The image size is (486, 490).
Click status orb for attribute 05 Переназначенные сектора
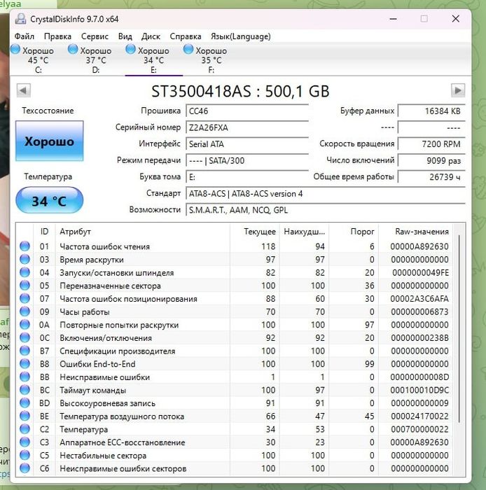25,286
